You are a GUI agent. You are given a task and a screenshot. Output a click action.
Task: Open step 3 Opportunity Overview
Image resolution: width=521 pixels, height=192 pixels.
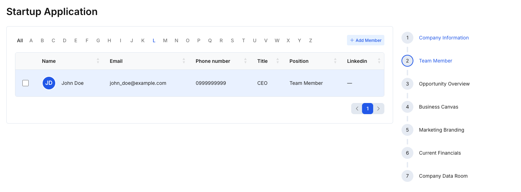point(444,84)
